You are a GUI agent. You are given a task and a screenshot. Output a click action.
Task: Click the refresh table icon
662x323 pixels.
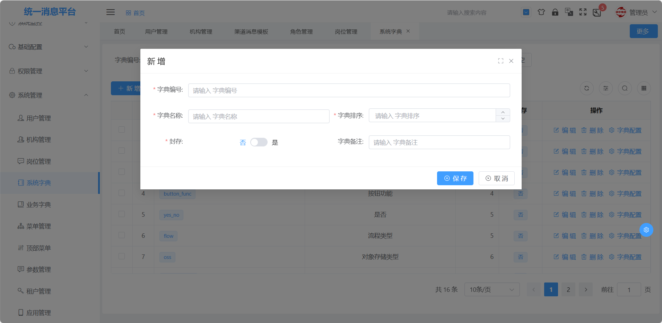point(587,88)
